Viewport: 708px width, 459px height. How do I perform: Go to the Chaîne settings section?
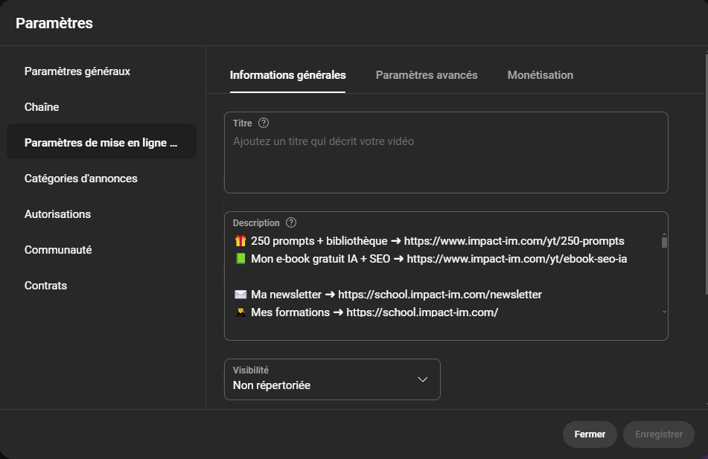[x=42, y=107]
